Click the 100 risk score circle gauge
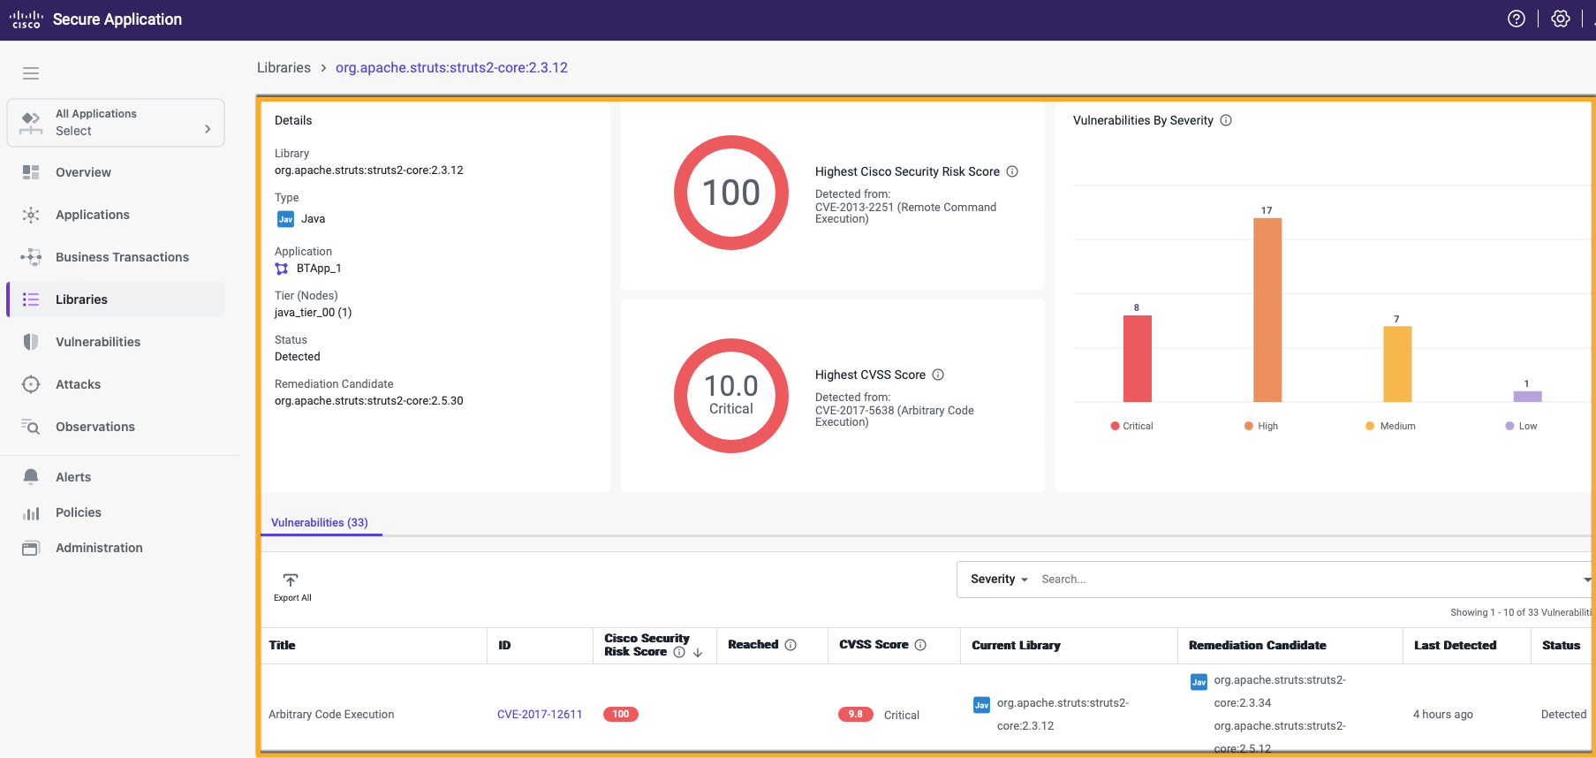Viewport: 1596px width, 758px height. (x=731, y=193)
